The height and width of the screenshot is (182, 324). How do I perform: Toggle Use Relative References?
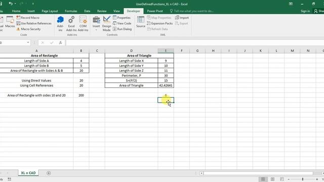click(34, 23)
